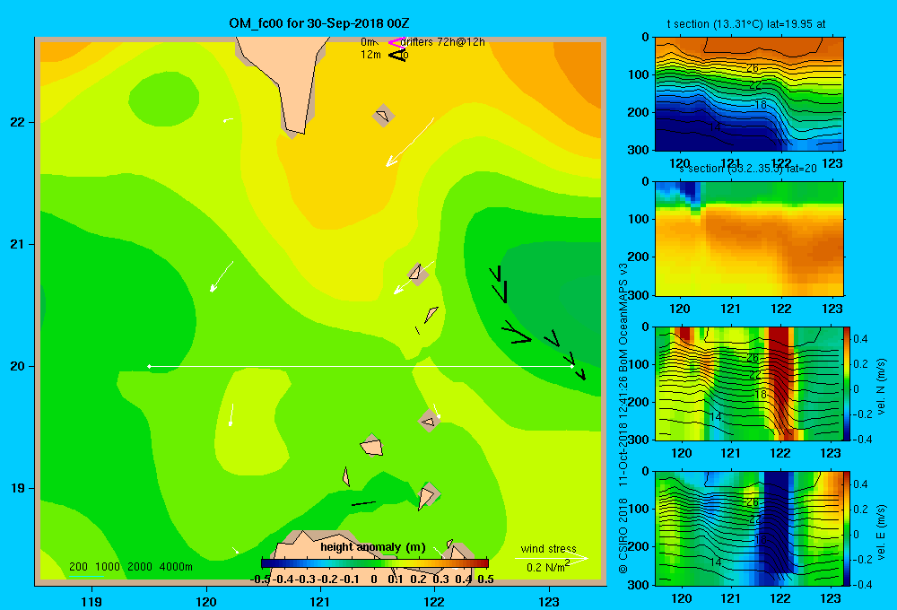Open the temperature section plot
This screenshot has width=897, height=610.
click(749, 94)
